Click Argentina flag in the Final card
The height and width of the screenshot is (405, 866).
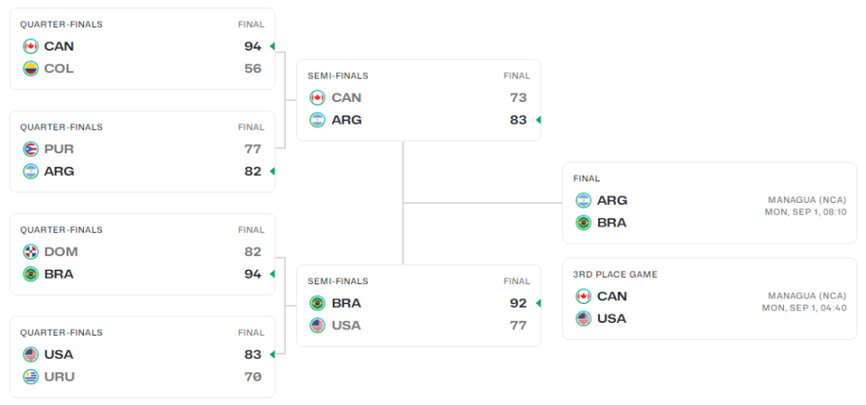583,200
